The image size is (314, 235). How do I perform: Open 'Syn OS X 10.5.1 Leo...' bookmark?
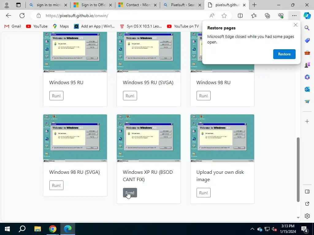pyautogui.click(x=140, y=26)
